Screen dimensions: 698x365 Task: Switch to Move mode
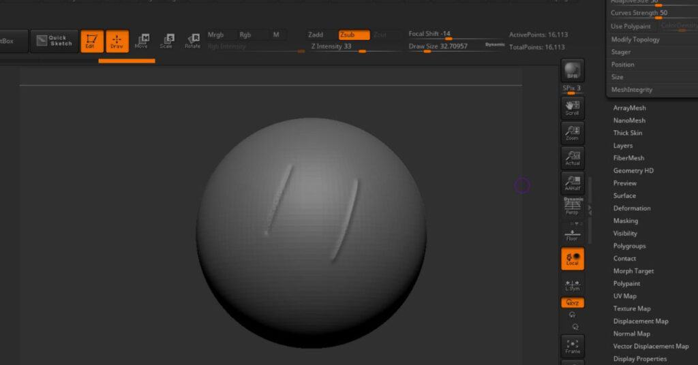[x=142, y=42]
